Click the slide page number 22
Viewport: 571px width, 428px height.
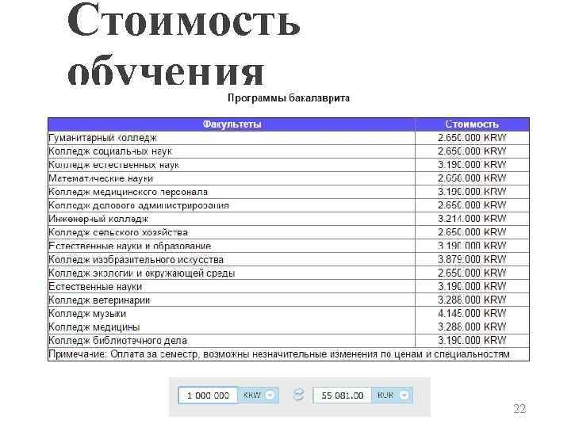tap(519, 409)
